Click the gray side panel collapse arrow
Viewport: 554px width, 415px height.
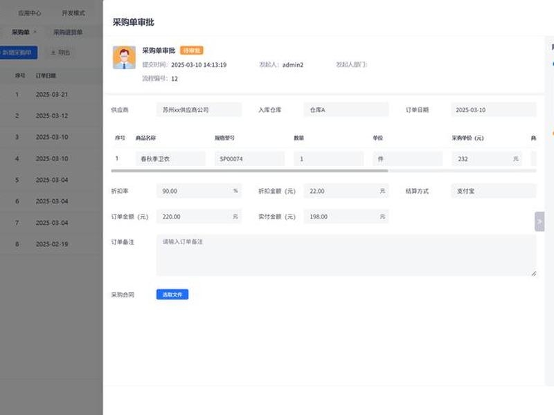pos(539,221)
